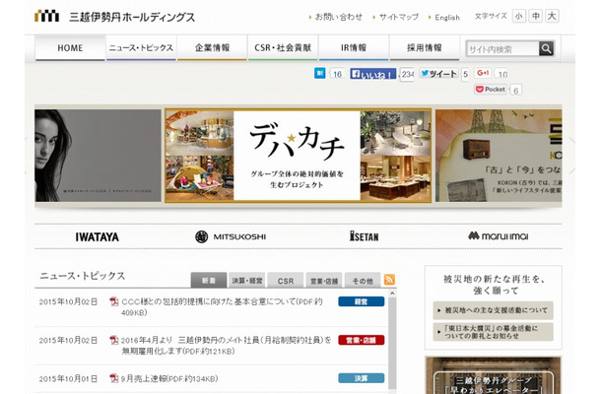Click the Isetan Mitsukoshi Holdings logo
The image size is (601, 394).
[114, 17]
